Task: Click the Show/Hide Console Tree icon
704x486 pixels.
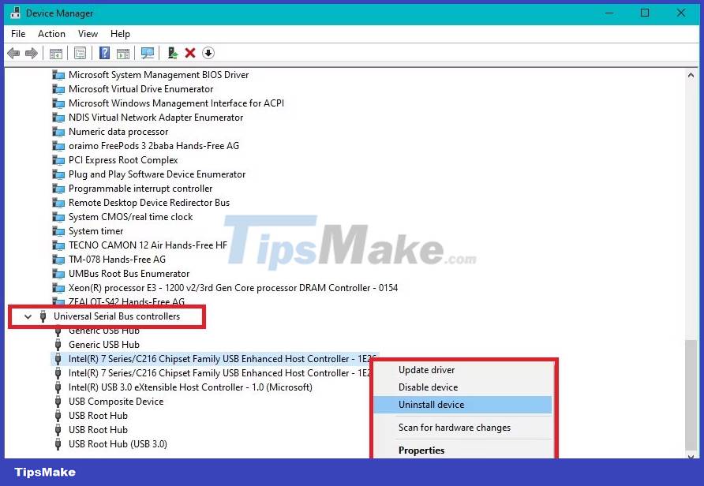Action: point(55,53)
